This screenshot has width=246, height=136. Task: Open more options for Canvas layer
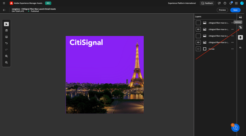[232, 49]
